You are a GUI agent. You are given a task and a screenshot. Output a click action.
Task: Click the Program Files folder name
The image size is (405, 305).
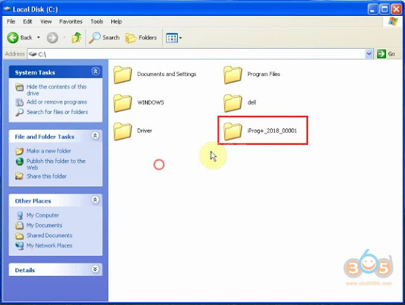coord(264,74)
